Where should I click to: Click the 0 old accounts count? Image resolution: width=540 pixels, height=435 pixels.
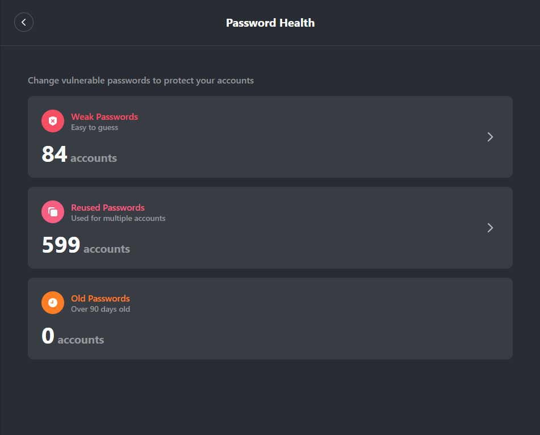48,336
